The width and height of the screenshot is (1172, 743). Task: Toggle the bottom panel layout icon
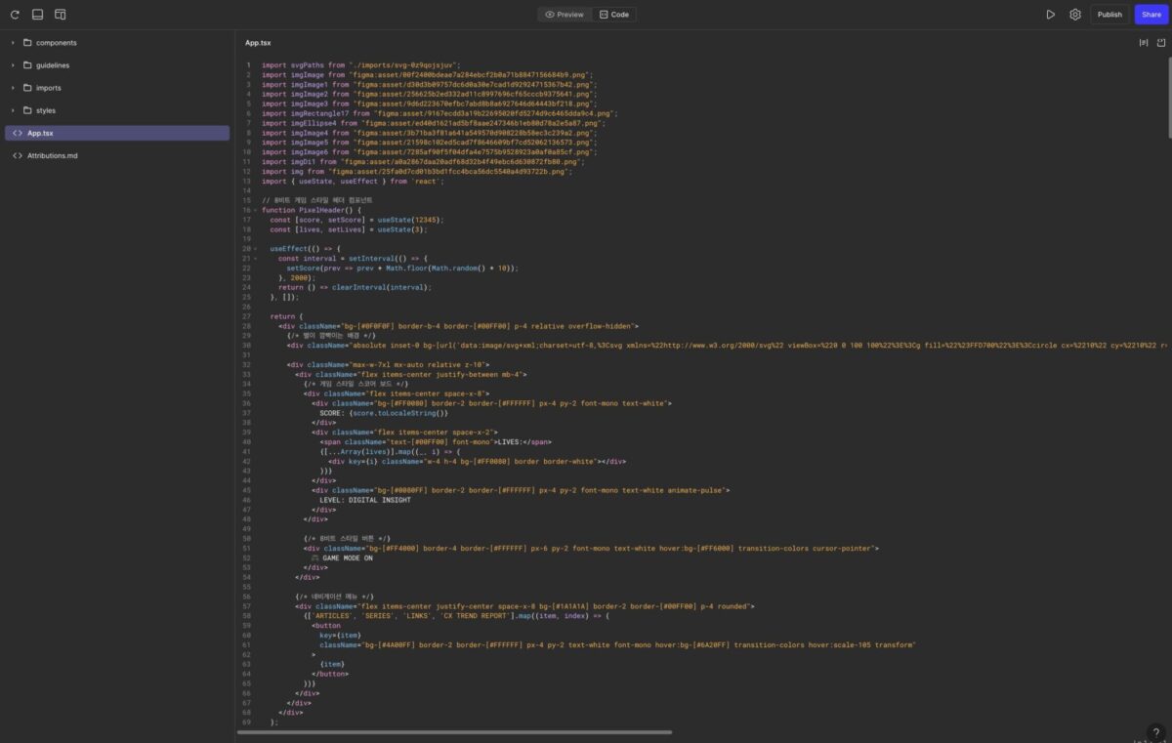37,15
